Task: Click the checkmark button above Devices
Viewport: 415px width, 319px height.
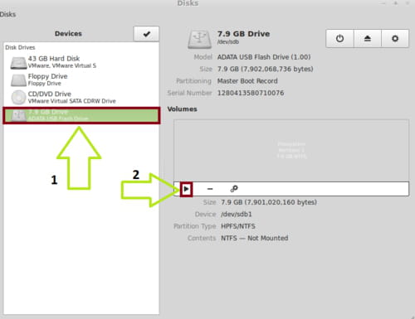Action: (146, 34)
